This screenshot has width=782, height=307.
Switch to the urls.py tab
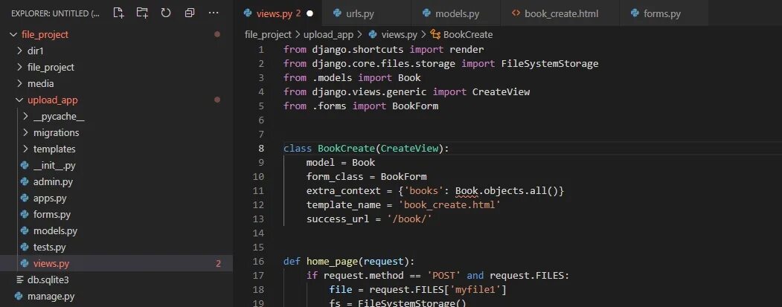[367, 13]
